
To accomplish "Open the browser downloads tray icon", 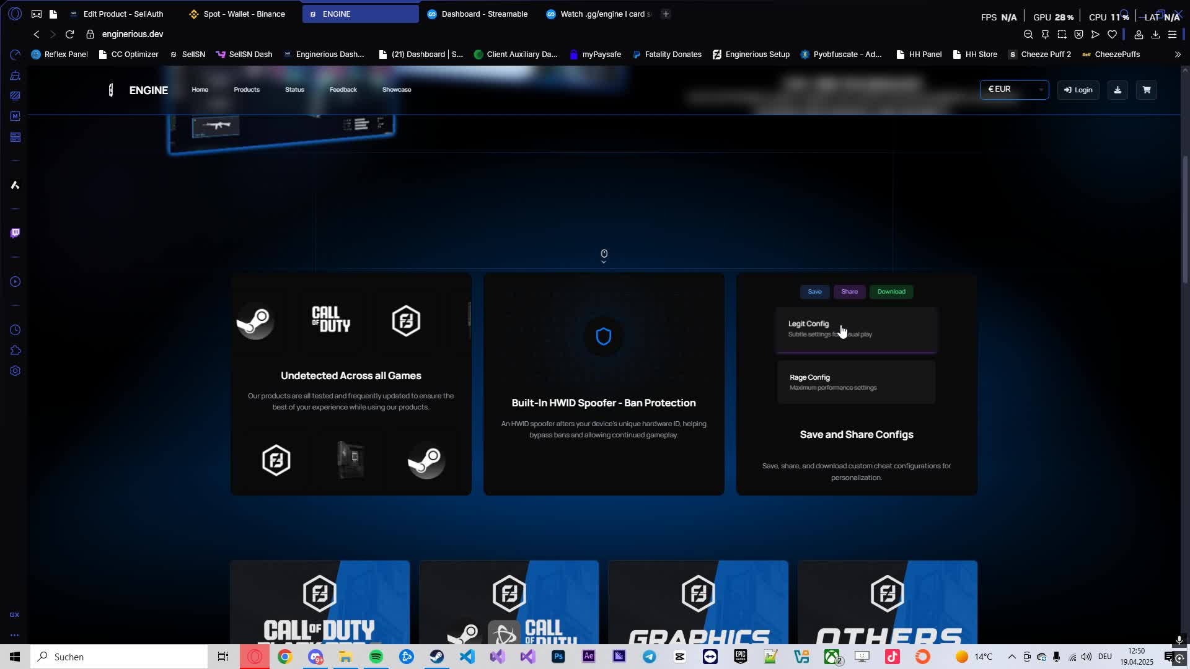I will click(x=1155, y=34).
